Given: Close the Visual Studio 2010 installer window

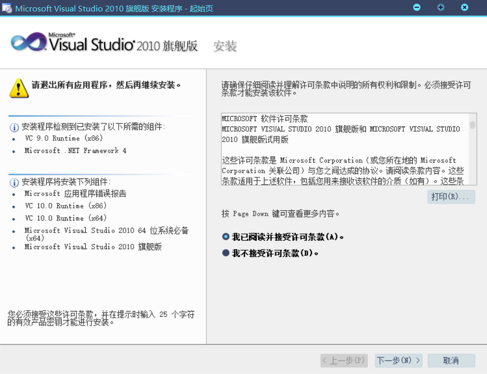Looking at the screenshot, I should coord(465,7).
